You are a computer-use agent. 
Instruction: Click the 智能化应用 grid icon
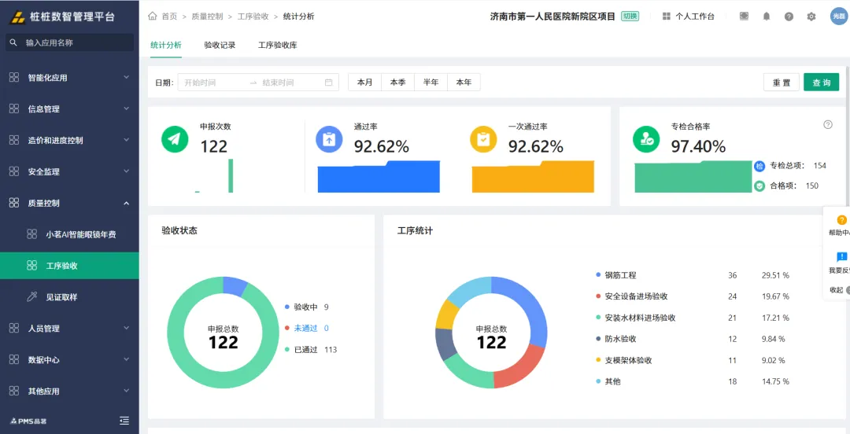tap(14, 78)
